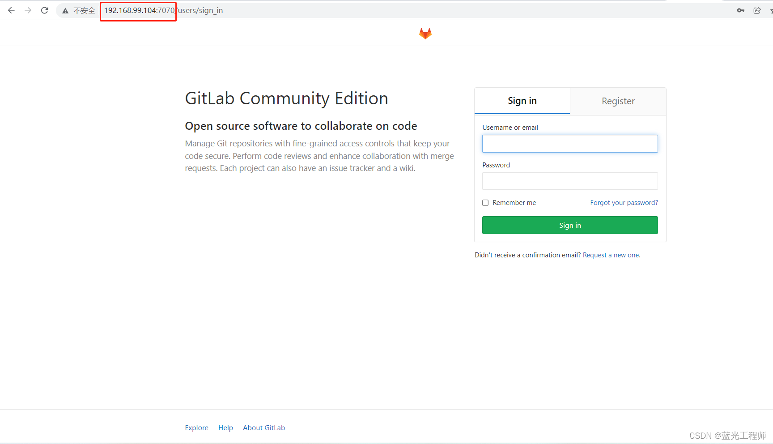
Task: Focus the Password field
Action: coord(570,181)
